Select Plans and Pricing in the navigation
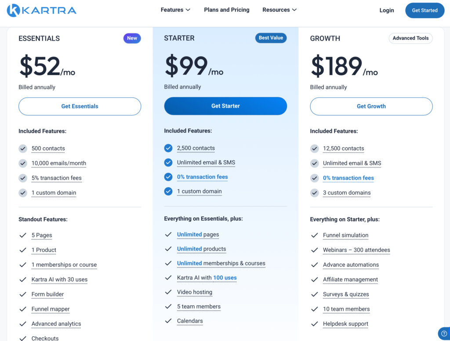The height and width of the screenshot is (341, 450). click(x=226, y=9)
